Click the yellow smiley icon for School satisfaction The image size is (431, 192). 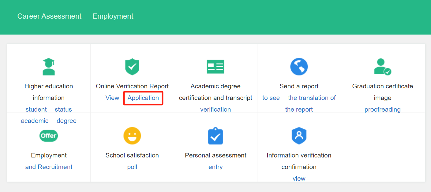pos(132,136)
